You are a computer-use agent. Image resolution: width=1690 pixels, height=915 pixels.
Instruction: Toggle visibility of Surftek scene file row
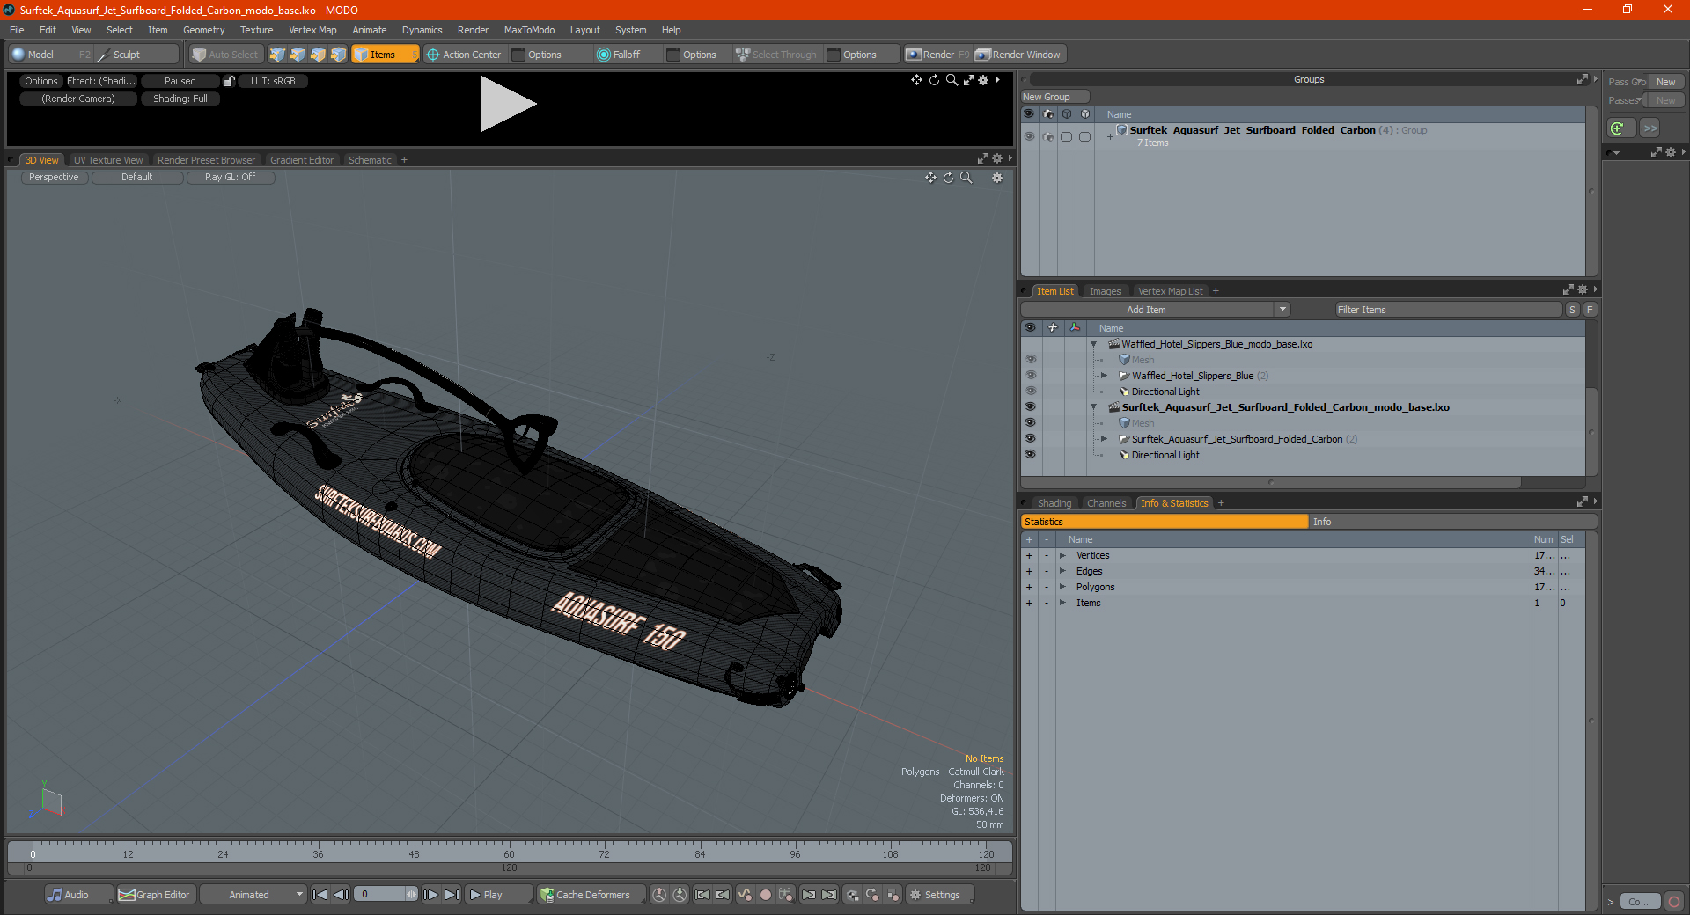pos(1031,407)
